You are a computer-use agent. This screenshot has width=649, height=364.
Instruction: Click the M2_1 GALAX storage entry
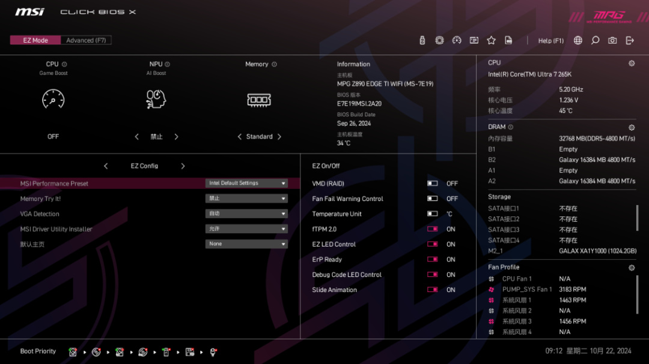tap(562, 251)
